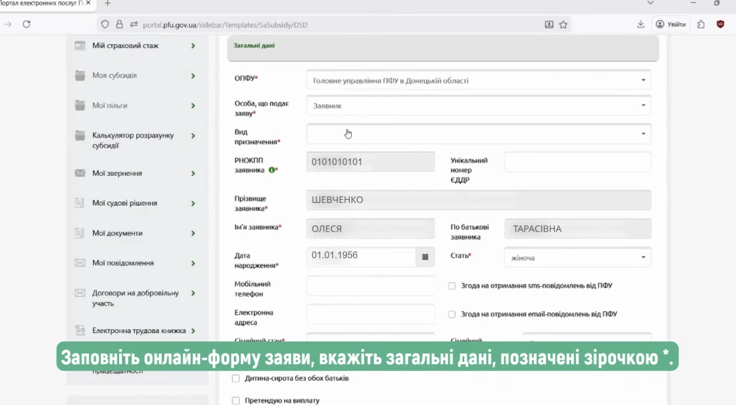
Task: Click envelope icon beside Договори на добровільну участь
Action: click(x=80, y=293)
